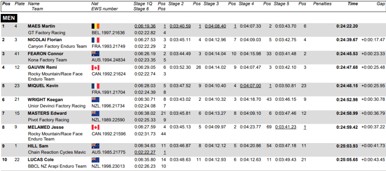Viewport: 386px width, 171px height.
Task: Click the Australian flag for HILL Sam
Action: click(x=95, y=146)
